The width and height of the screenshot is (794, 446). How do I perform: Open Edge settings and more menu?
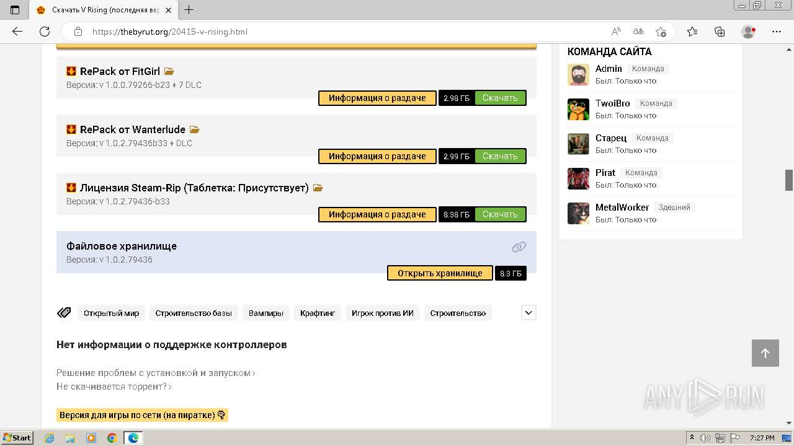777,32
